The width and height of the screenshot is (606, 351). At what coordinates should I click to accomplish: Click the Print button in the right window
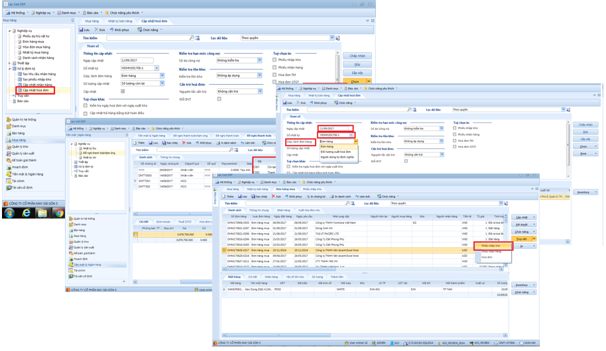tap(585, 154)
